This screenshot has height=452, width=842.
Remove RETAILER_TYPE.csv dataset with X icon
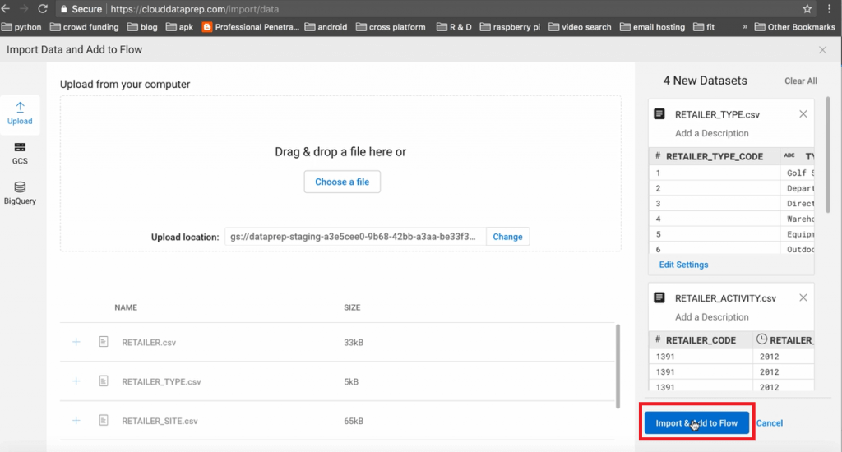[803, 114]
